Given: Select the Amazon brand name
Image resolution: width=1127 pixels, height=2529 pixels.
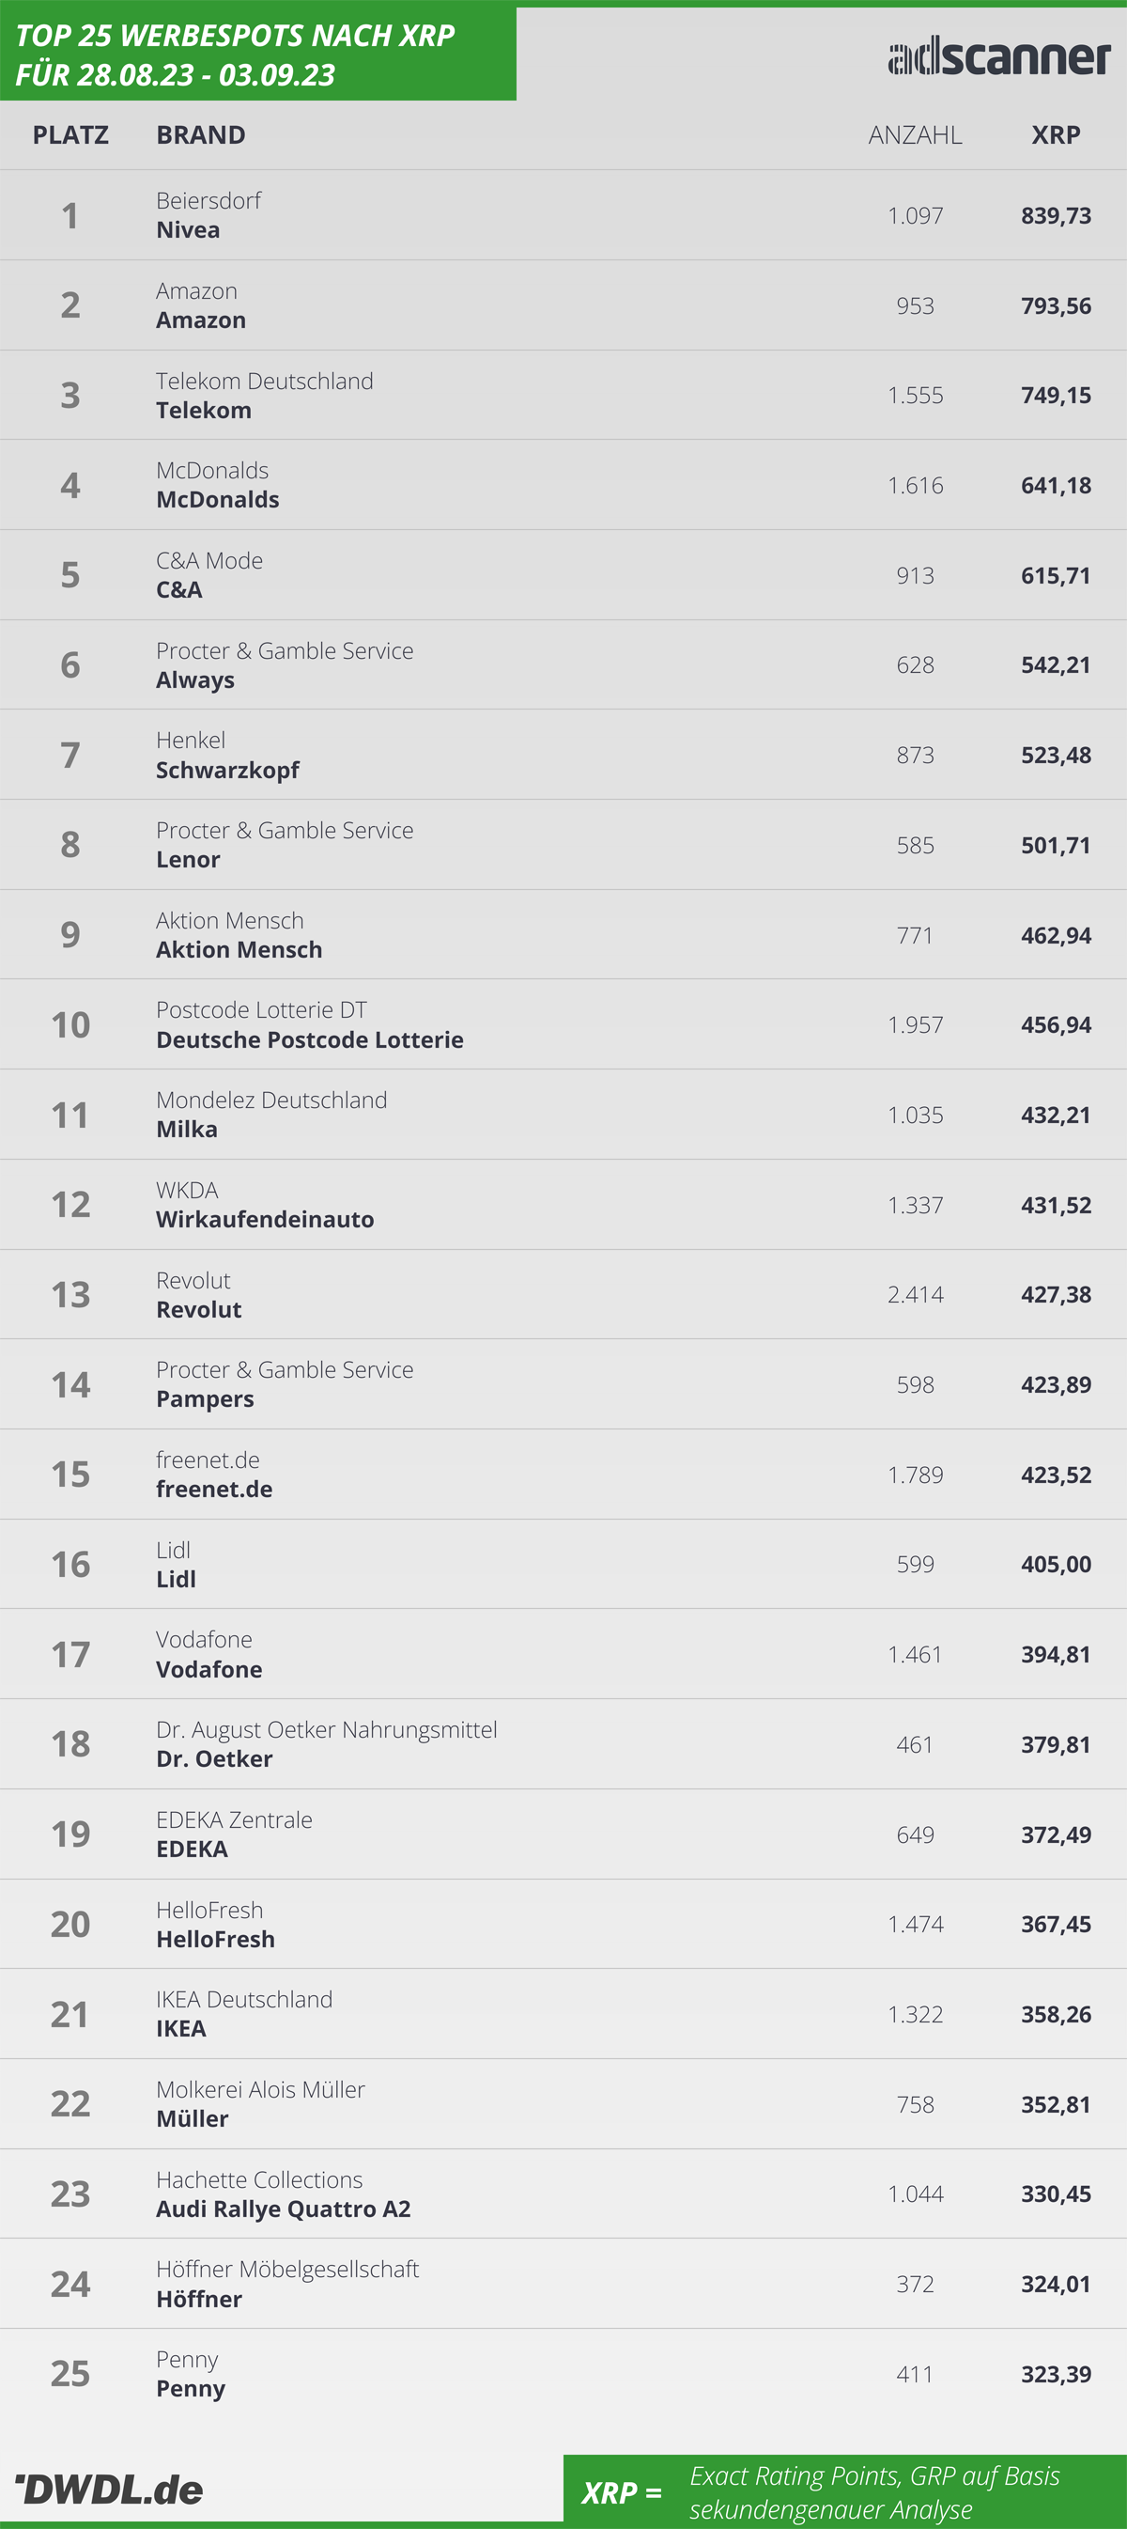Looking at the screenshot, I should pyautogui.click(x=201, y=320).
